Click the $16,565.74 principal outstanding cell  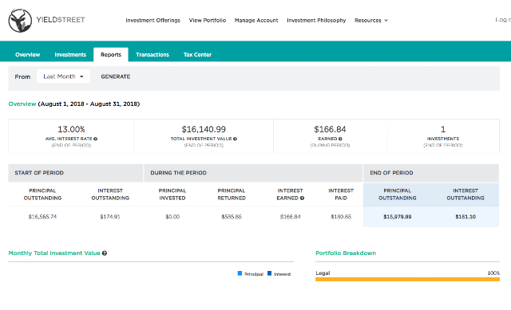tap(42, 217)
